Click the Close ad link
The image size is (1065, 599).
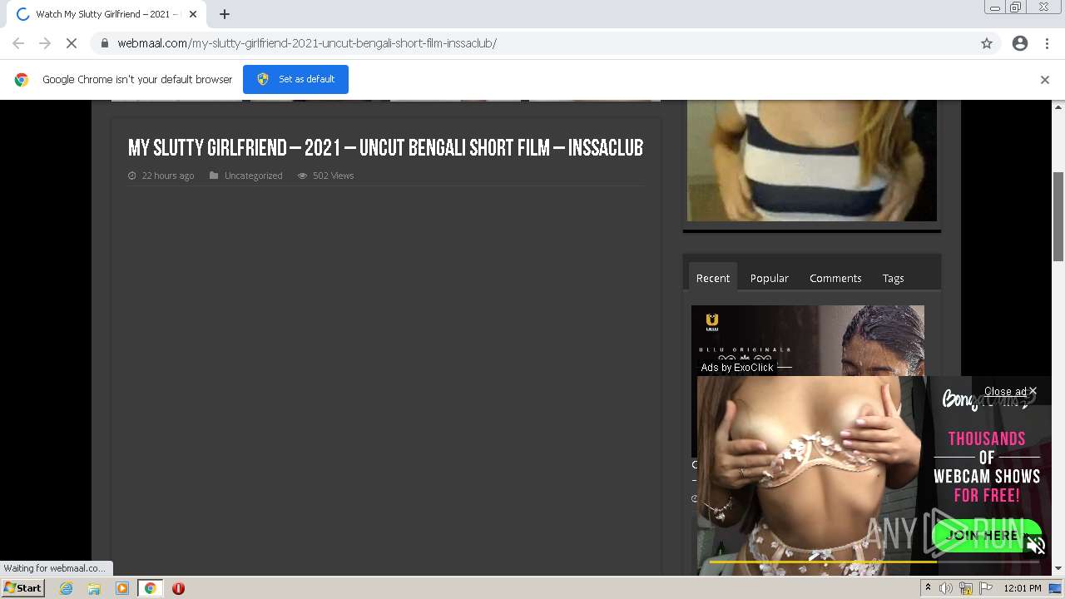pos(1010,391)
